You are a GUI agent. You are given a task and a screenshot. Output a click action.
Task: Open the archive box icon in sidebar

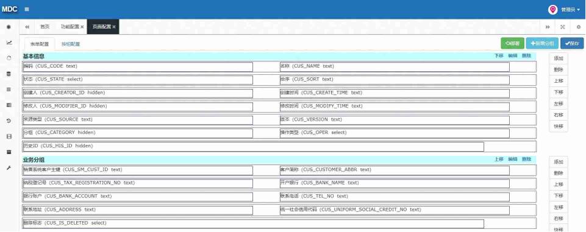(x=9, y=152)
